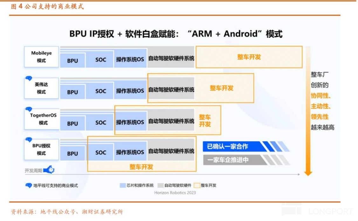Click the Horizon logo above TogetherOS模式 box

29,109
